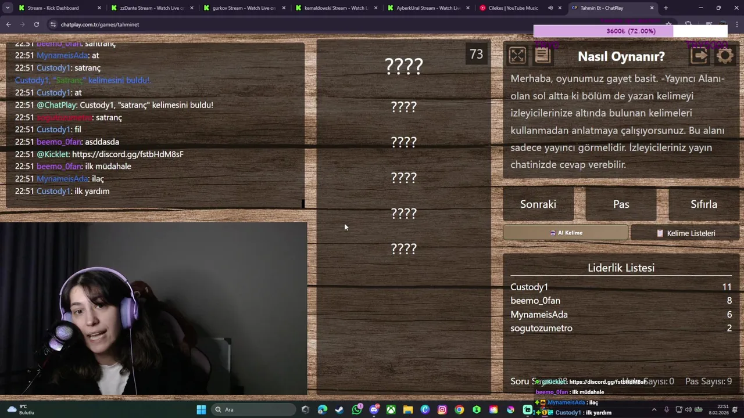Viewport: 744px width, 418px height.
Task: Click the Sıfırla button
Action: coord(704,204)
